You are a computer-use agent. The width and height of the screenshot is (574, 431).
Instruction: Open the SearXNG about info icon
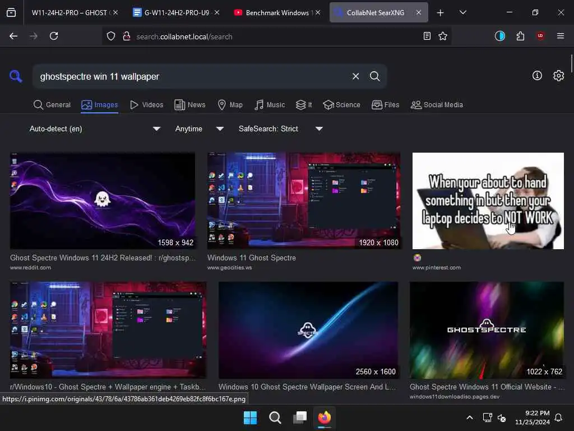point(537,76)
